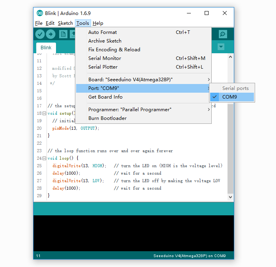Select the checked COM9 serial port
276x267 pixels.
(232, 97)
